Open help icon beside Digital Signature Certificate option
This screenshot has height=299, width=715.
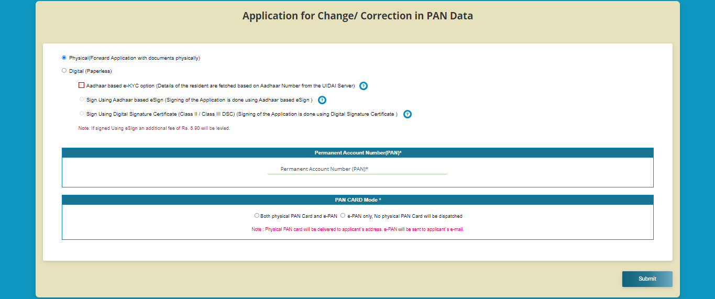click(x=408, y=114)
